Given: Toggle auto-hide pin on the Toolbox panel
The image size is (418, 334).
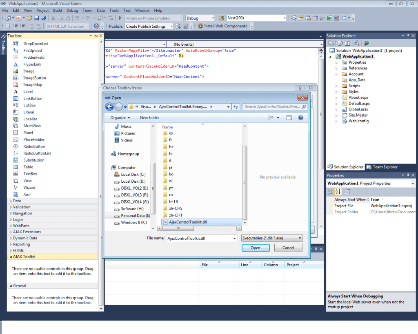Looking at the screenshot, I should 96,35.
